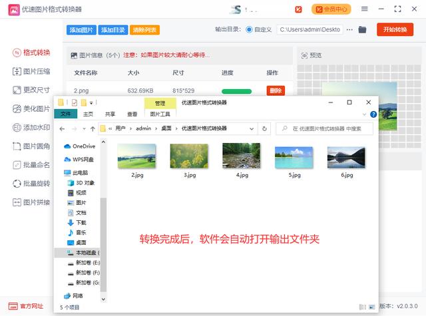The image size is (426, 316).
Task: Click red gift icon in converter title bar
Action: coord(298,9)
